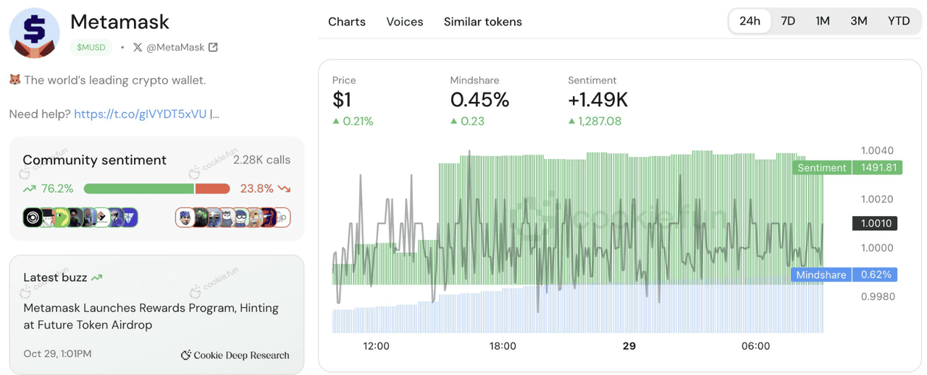
Task: Open the Metamask Rewards Program buzz headline
Action: pyautogui.click(x=151, y=316)
